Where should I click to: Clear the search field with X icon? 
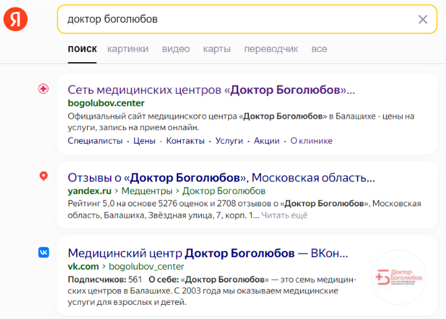422,20
